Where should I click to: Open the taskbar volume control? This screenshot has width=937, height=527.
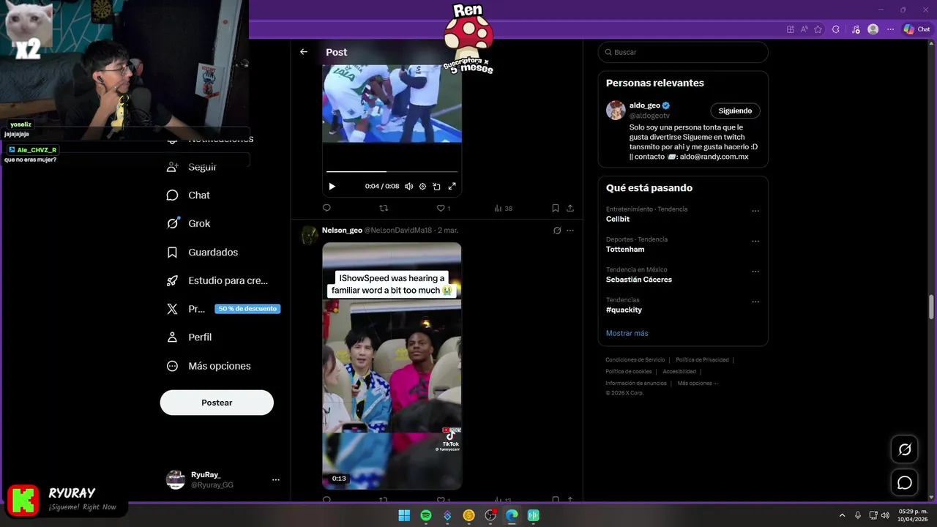coord(885,516)
